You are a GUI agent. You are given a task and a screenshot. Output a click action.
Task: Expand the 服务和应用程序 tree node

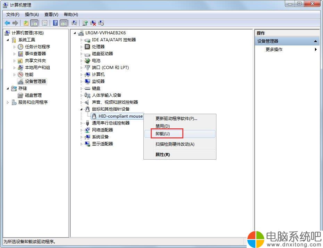pos(8,102)
